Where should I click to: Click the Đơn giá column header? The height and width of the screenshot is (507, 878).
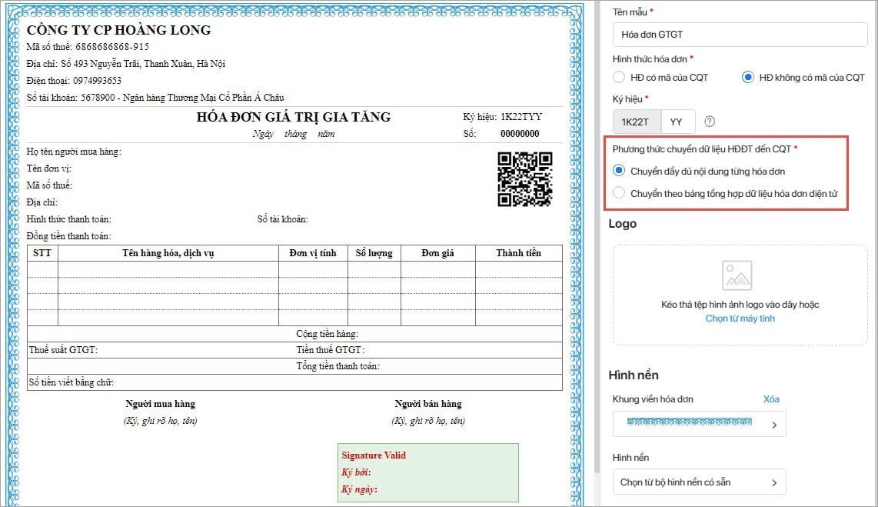[438, 253]
